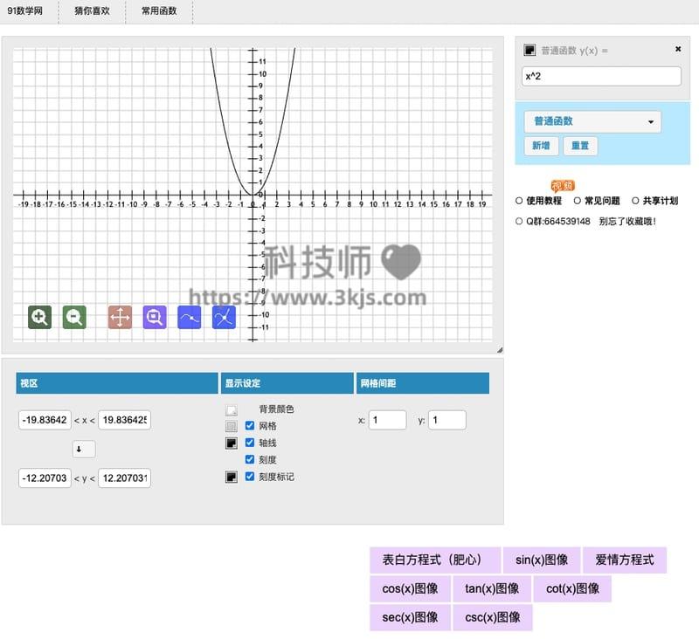The width and height of the screenshot is (699, 639).
Task: Select the 常见问题 radio option
Action: click(x=578, y=201)
